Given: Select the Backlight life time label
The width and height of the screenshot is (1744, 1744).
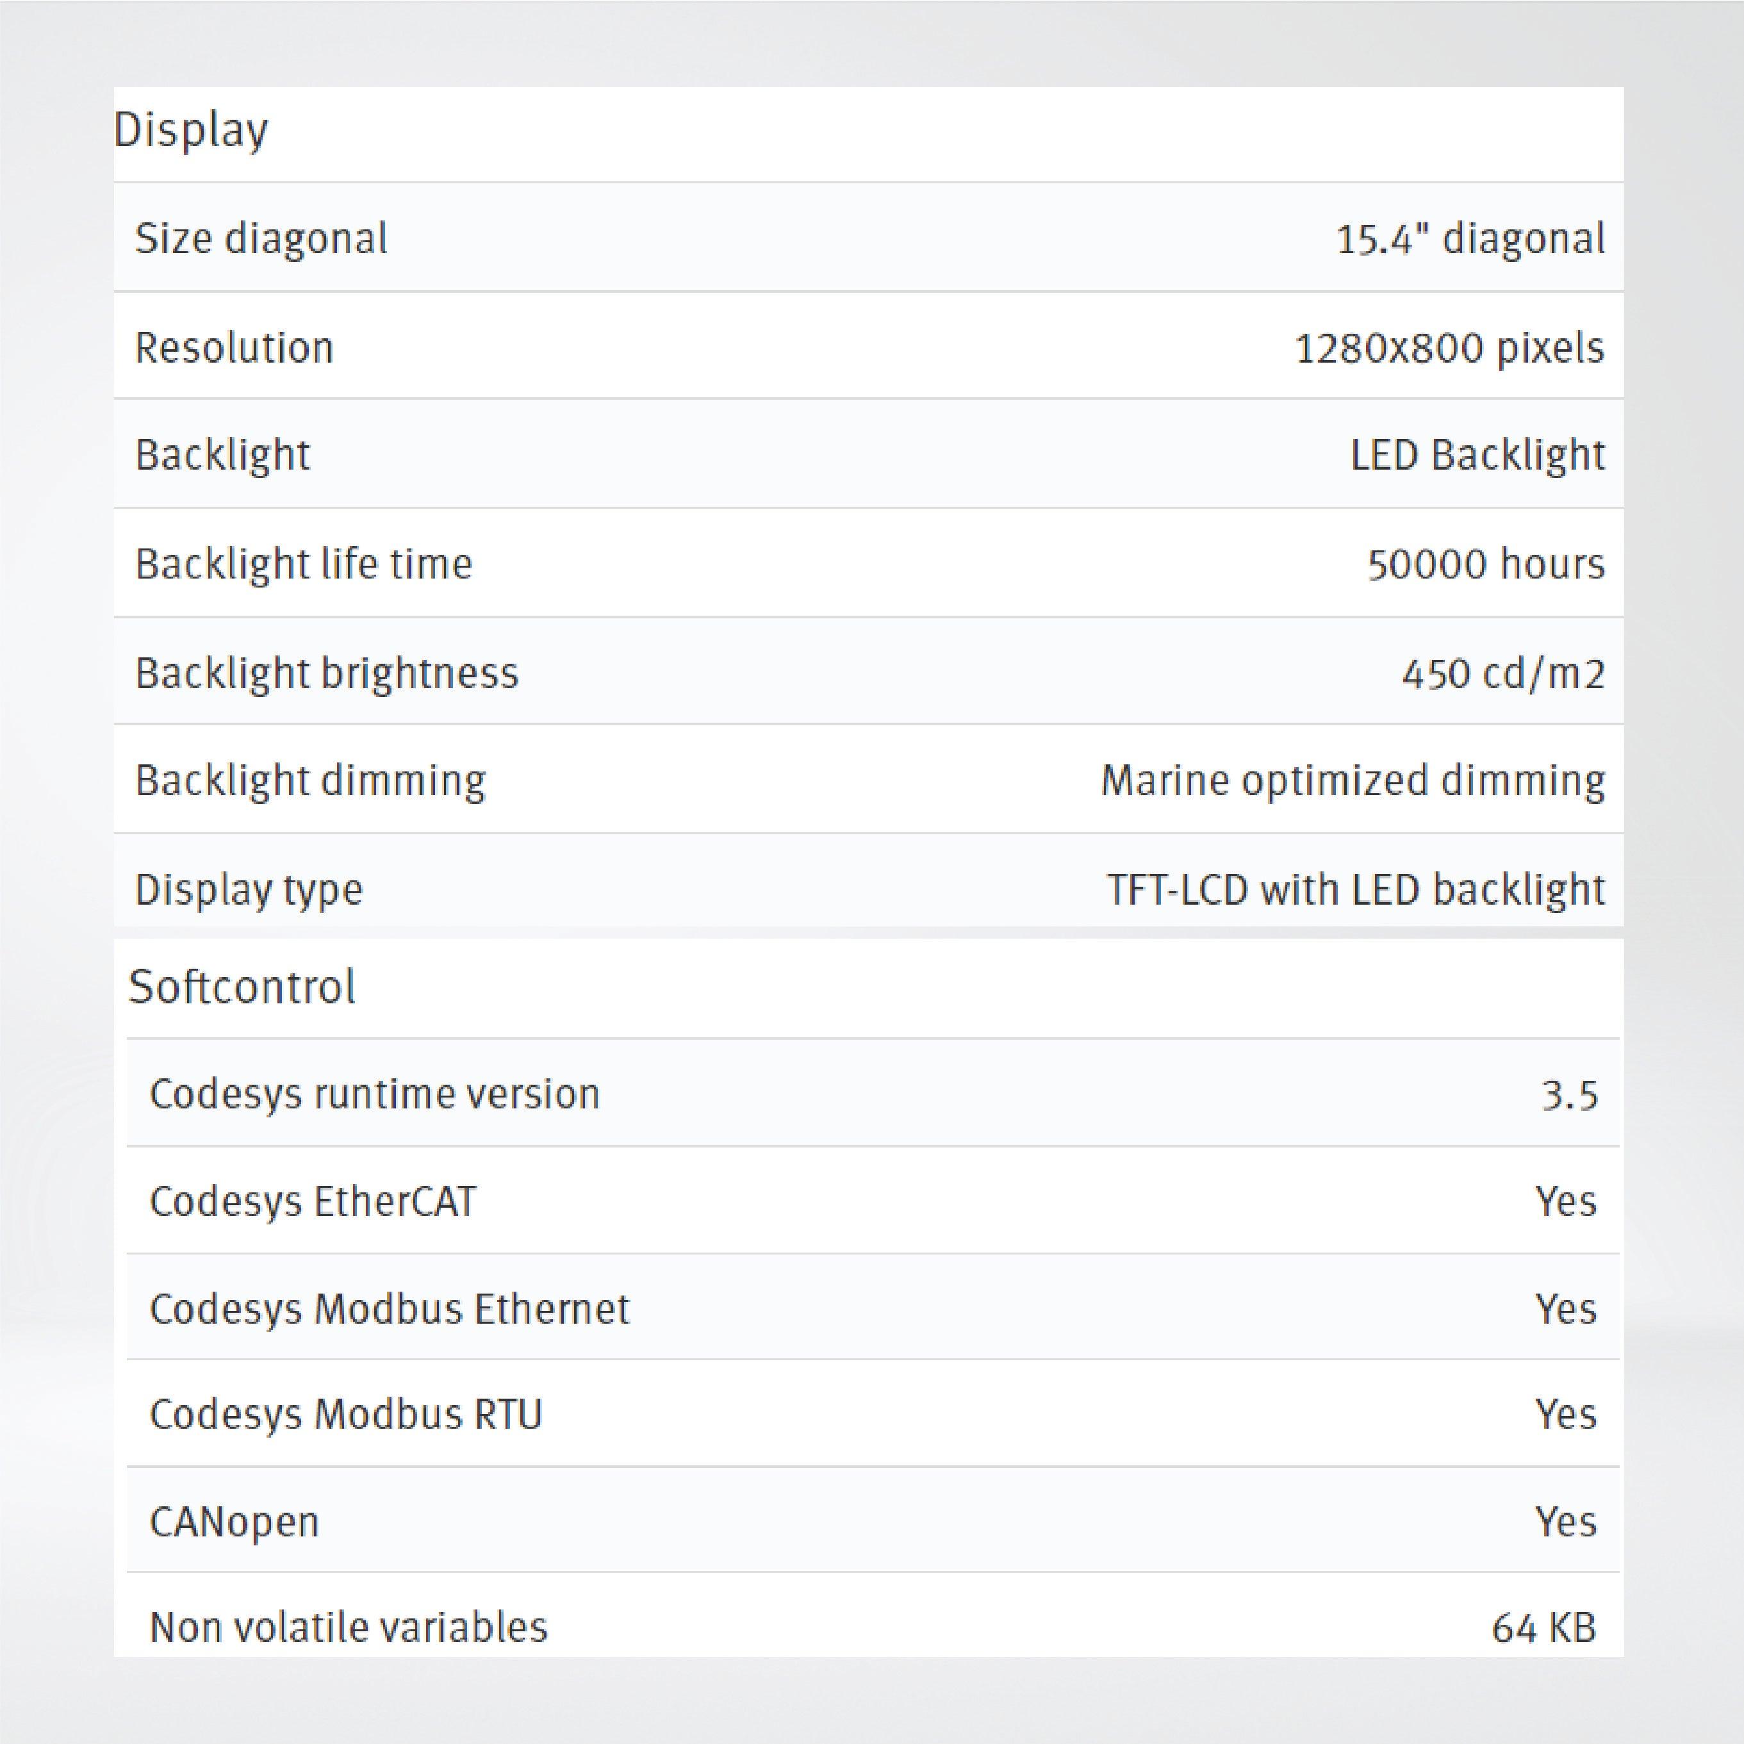Looking at the screenshot, I should point(303,564).
